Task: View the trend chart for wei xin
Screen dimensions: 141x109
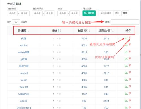Action: [126, 101]
